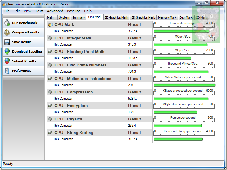
Task: Switch to the System tab
Action: (x=64, y=17)
